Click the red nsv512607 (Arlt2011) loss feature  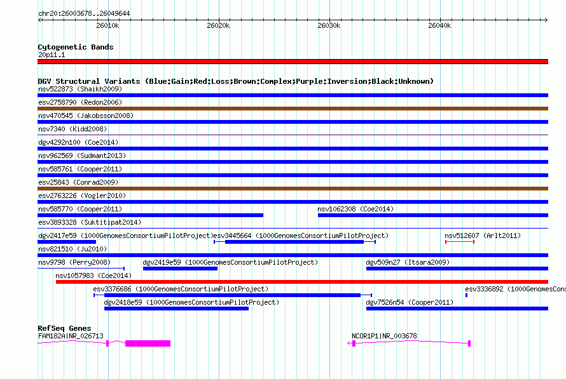[460, 242]
